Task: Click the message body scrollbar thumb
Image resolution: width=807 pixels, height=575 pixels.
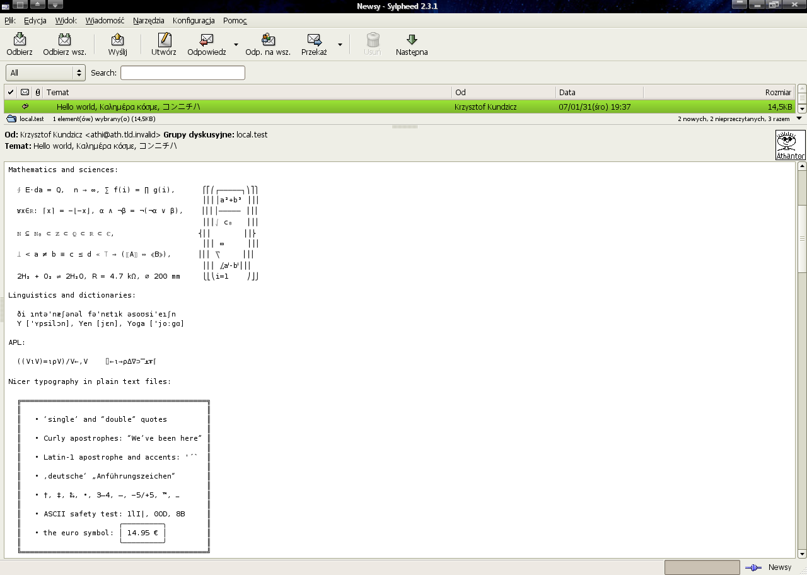Action: 802,238
